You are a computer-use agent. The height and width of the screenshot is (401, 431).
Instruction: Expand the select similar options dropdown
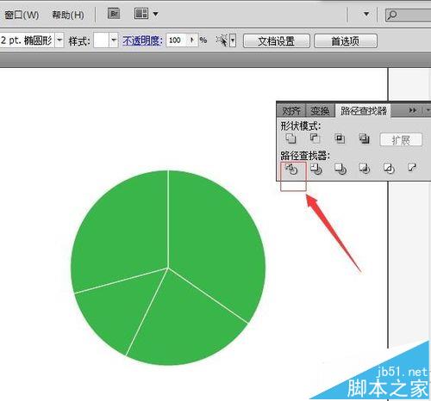tap(233, 40)
